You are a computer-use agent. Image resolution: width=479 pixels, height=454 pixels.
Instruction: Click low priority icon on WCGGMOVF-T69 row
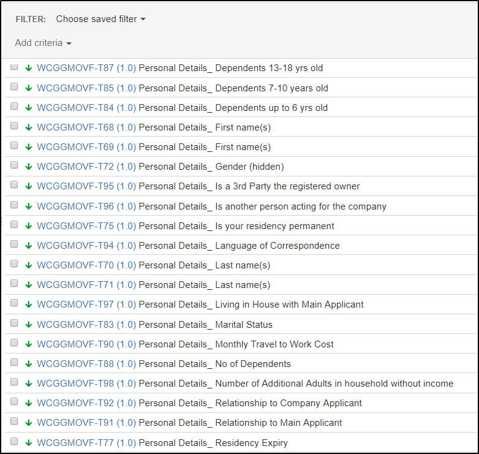pos(29,147)
